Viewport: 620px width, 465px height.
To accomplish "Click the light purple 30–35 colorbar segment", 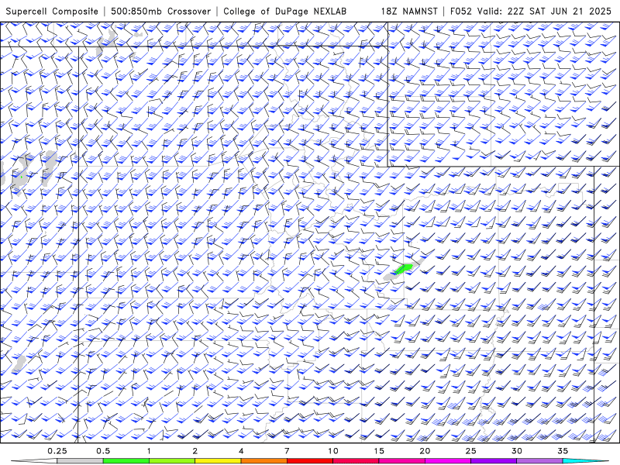I will [539, 461].
